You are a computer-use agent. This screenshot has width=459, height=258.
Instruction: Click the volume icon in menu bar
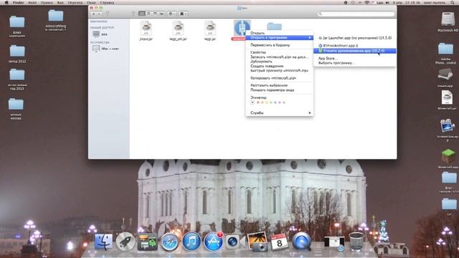point(387,2)
